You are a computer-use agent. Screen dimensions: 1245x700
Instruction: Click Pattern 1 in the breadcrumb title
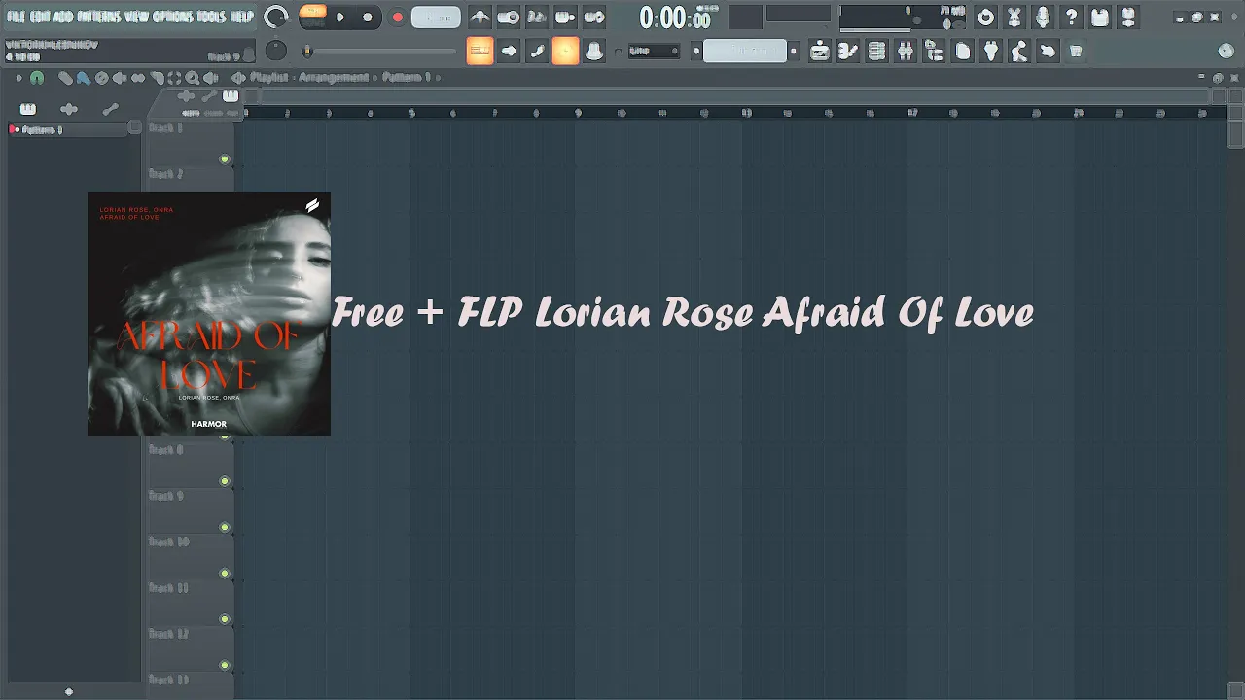coord(407,77)
